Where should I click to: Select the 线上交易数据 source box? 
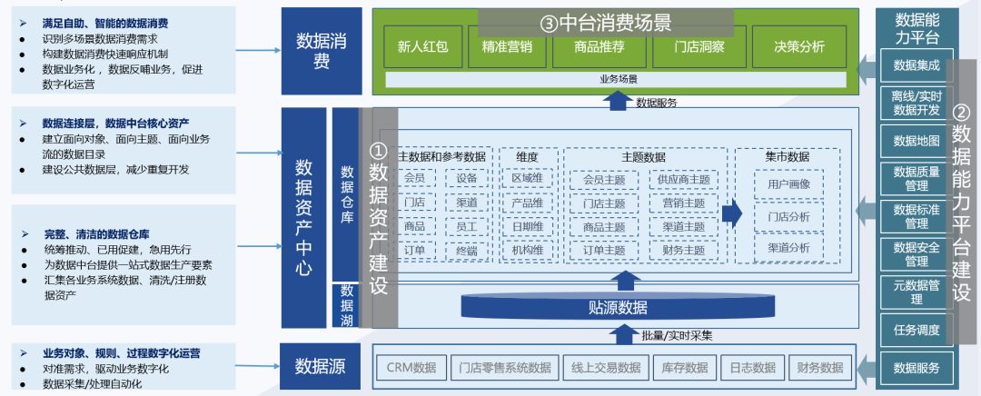coord(605,367)
